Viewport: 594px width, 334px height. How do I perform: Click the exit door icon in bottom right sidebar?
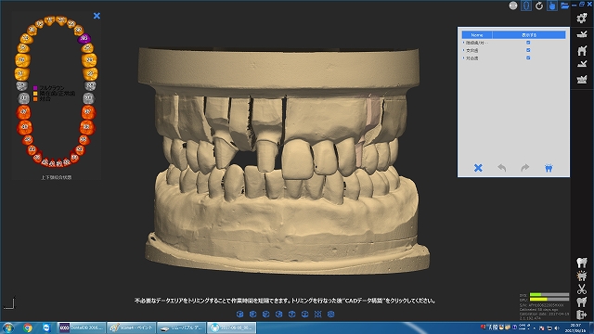(x=582, y=315)
